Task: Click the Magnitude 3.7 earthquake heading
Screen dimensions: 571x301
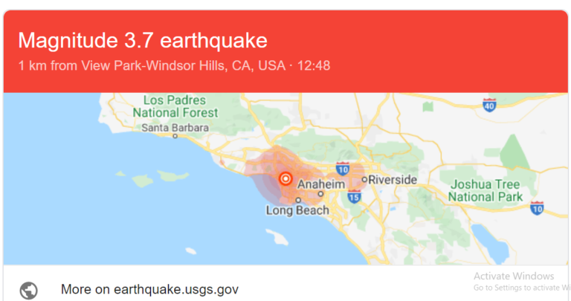Action: (x=143, y=40)
